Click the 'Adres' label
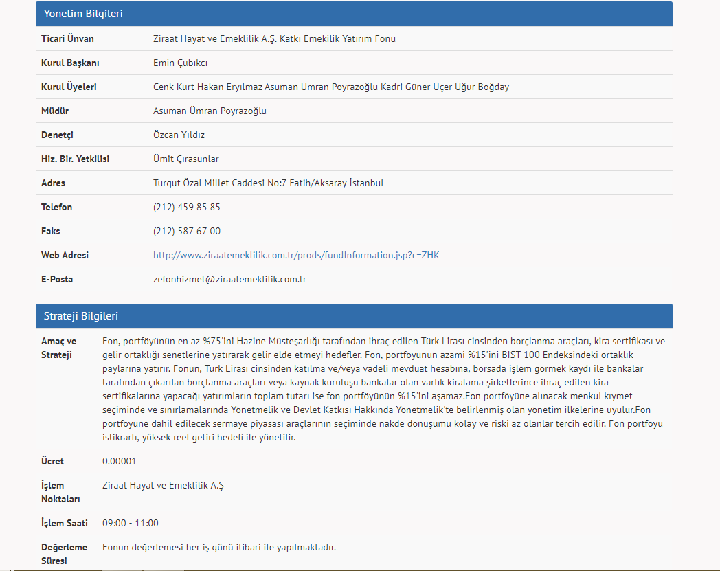 [x=54, y=183]
